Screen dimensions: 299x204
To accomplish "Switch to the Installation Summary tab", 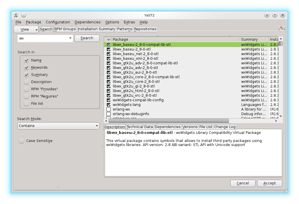I will 96,29.
